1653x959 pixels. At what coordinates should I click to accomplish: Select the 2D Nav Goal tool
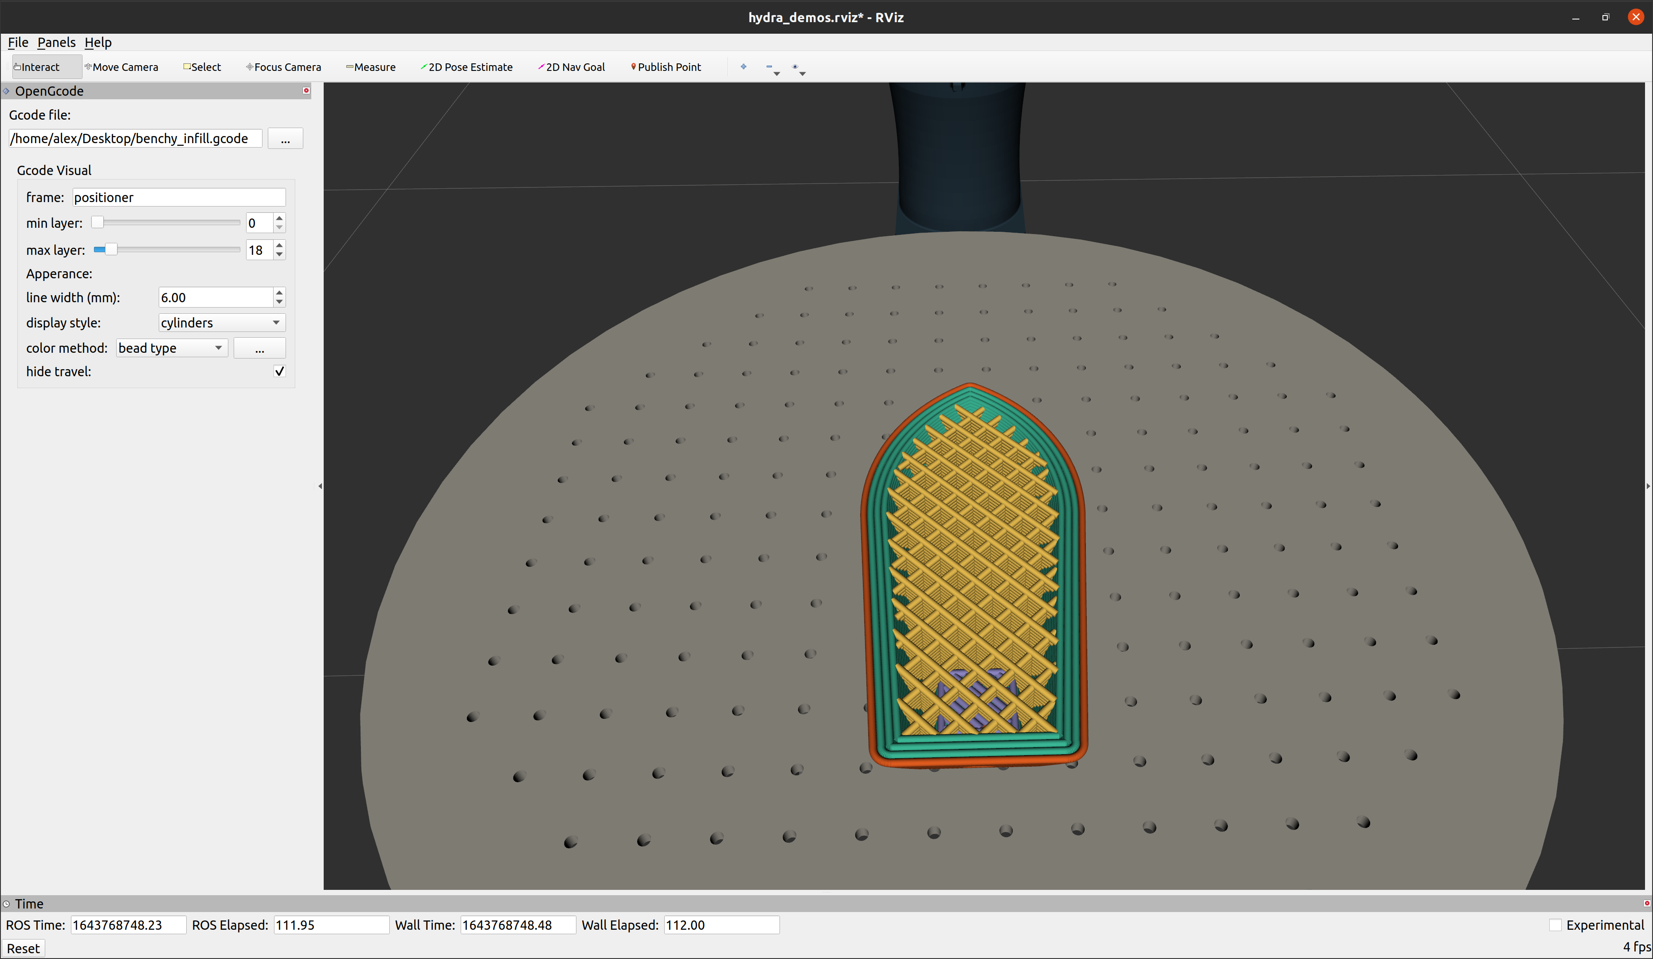point(572,67)
